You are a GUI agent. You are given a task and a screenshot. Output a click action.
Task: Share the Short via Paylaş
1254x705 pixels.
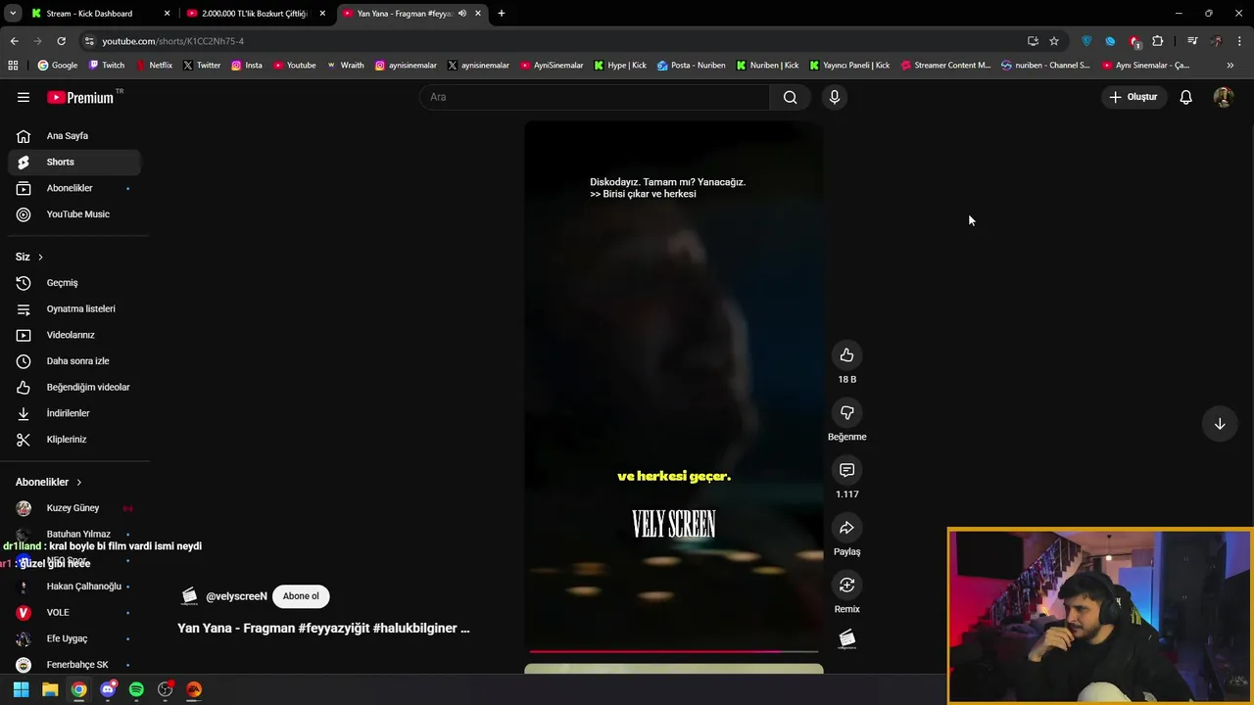click(846, 528)
